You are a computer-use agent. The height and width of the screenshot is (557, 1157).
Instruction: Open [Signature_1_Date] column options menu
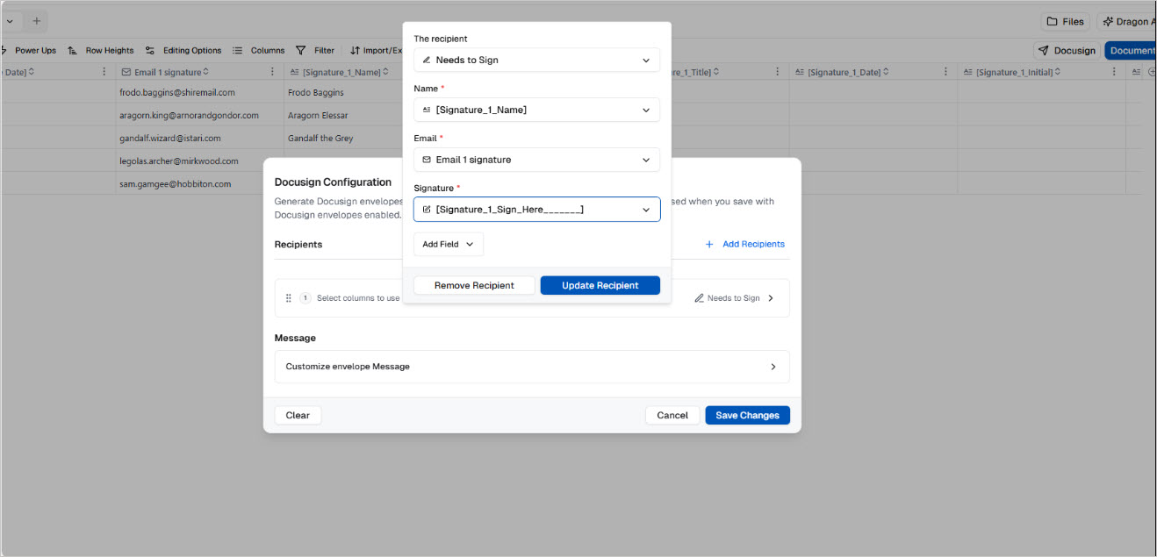945,72
